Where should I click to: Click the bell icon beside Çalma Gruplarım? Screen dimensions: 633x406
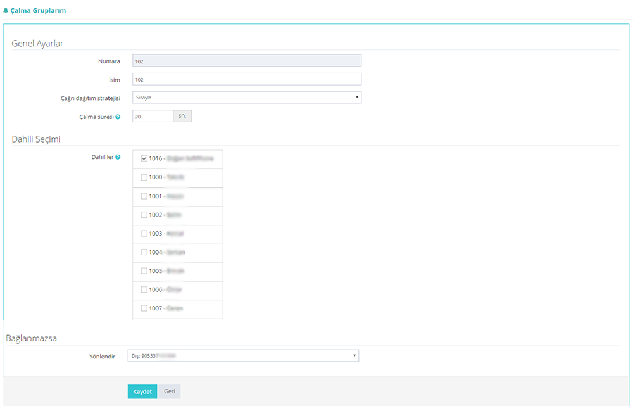point(6,11)
